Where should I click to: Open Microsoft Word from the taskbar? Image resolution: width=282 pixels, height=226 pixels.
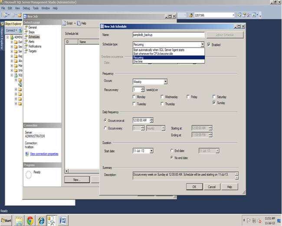tap(63, 220)
